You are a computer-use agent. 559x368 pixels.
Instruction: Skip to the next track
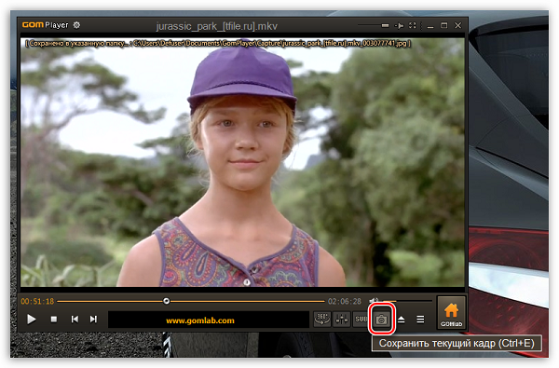(93, 320)
